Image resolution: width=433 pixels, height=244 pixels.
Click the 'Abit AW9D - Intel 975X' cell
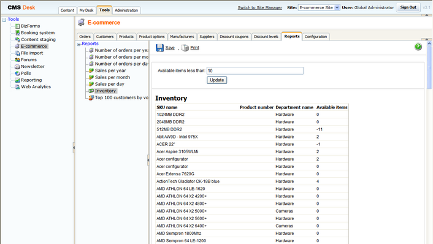[x=177, y=137]
